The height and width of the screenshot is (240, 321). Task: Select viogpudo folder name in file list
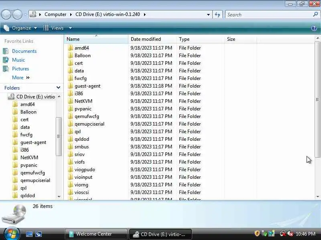coord(85,170)
